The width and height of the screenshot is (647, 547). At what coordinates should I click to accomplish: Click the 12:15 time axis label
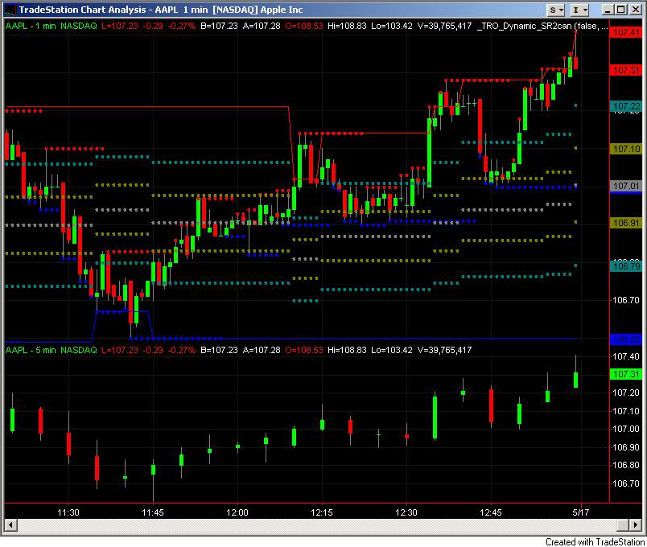(x=322, y=512)
